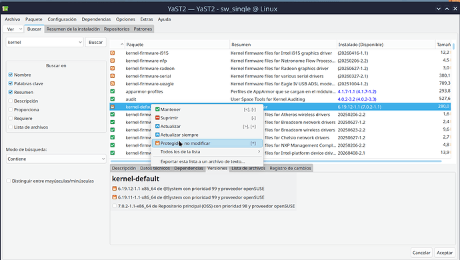Click status icon of kernel-firmware-radeon row
This screenshot has height=260, width=460.
(113, 69)
